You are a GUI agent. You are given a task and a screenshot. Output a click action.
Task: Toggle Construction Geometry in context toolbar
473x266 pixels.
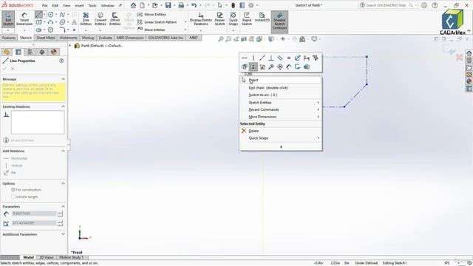coord(253,66)
